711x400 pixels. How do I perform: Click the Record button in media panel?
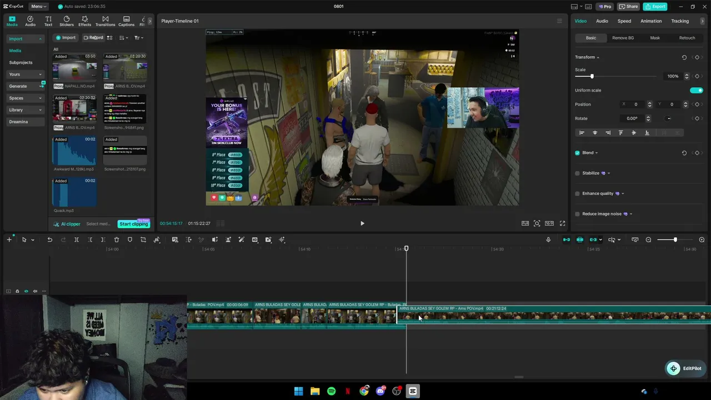click(93, 38)
